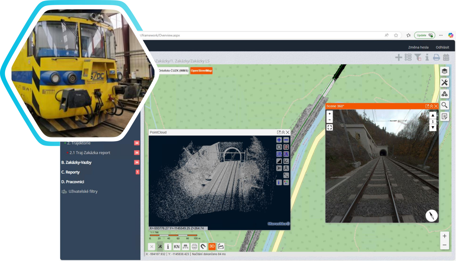Collapse the PointCloud panel with double chevron

click(x=283, y=132)
